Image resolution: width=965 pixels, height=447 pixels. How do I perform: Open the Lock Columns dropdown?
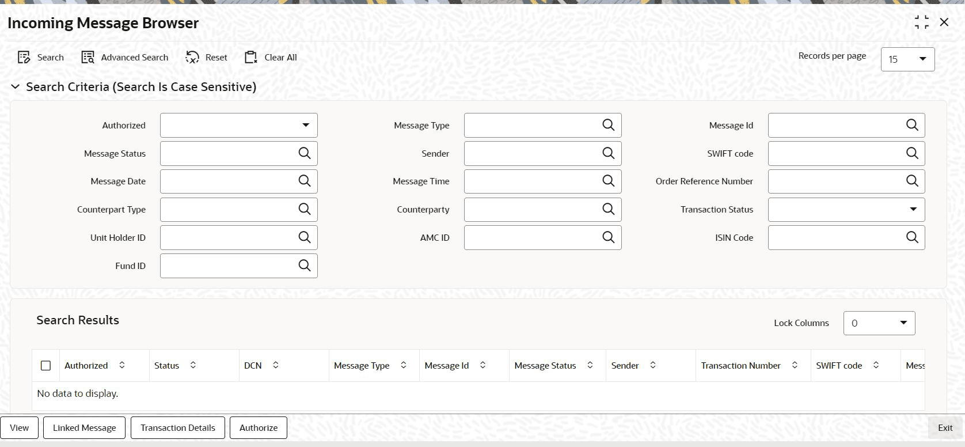tap(879, 323)
